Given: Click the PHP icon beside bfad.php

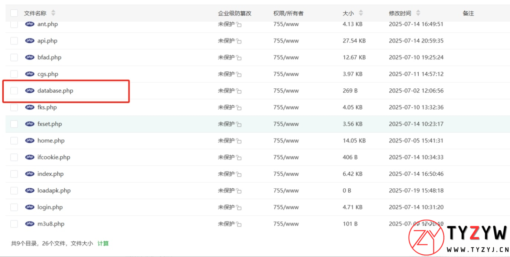Looking at the screenshot, I should [x=30, y=57].
